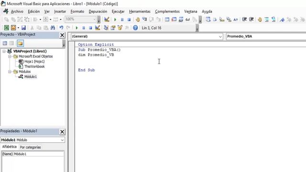Select Hoja1 (Hoja1) in project tree
Viewport: 306px width, 172px height.
[34, 62]
